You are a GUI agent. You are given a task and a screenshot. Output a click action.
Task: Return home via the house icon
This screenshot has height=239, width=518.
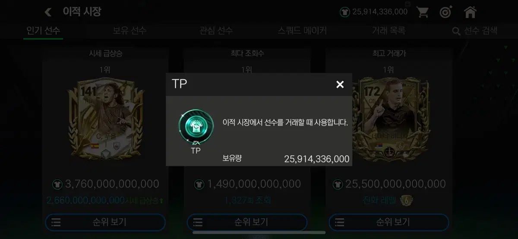[470, 12]
